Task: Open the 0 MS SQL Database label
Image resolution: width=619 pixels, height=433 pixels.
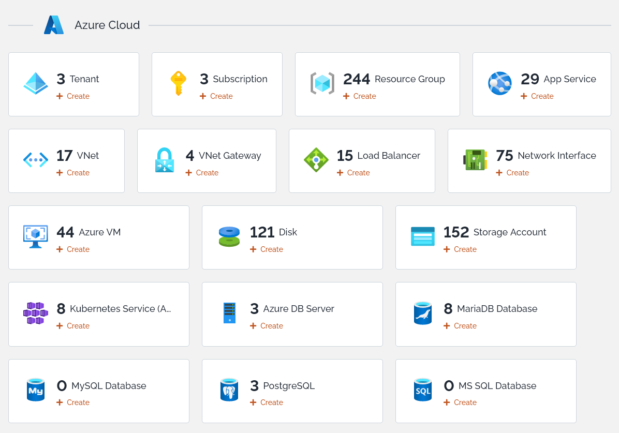Action: pyautogui.click(x=490, y=385)
